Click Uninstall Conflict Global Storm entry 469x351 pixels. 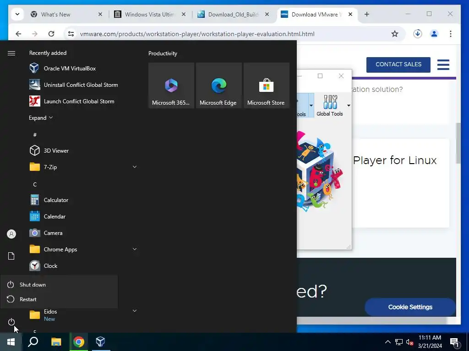click(74, 85)
